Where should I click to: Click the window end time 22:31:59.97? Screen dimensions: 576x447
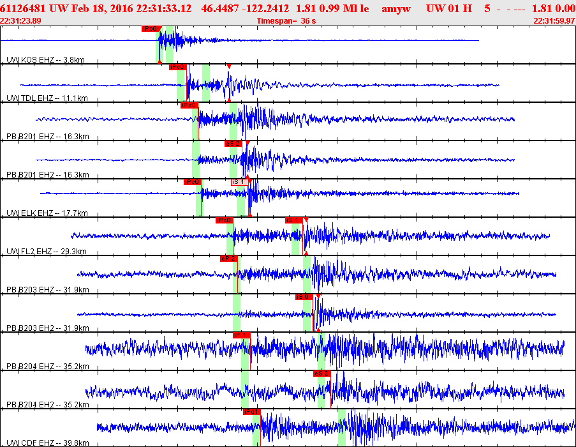coord(554,21)
